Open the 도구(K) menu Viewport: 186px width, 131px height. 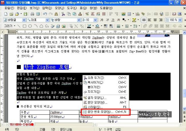pos(72,8)
